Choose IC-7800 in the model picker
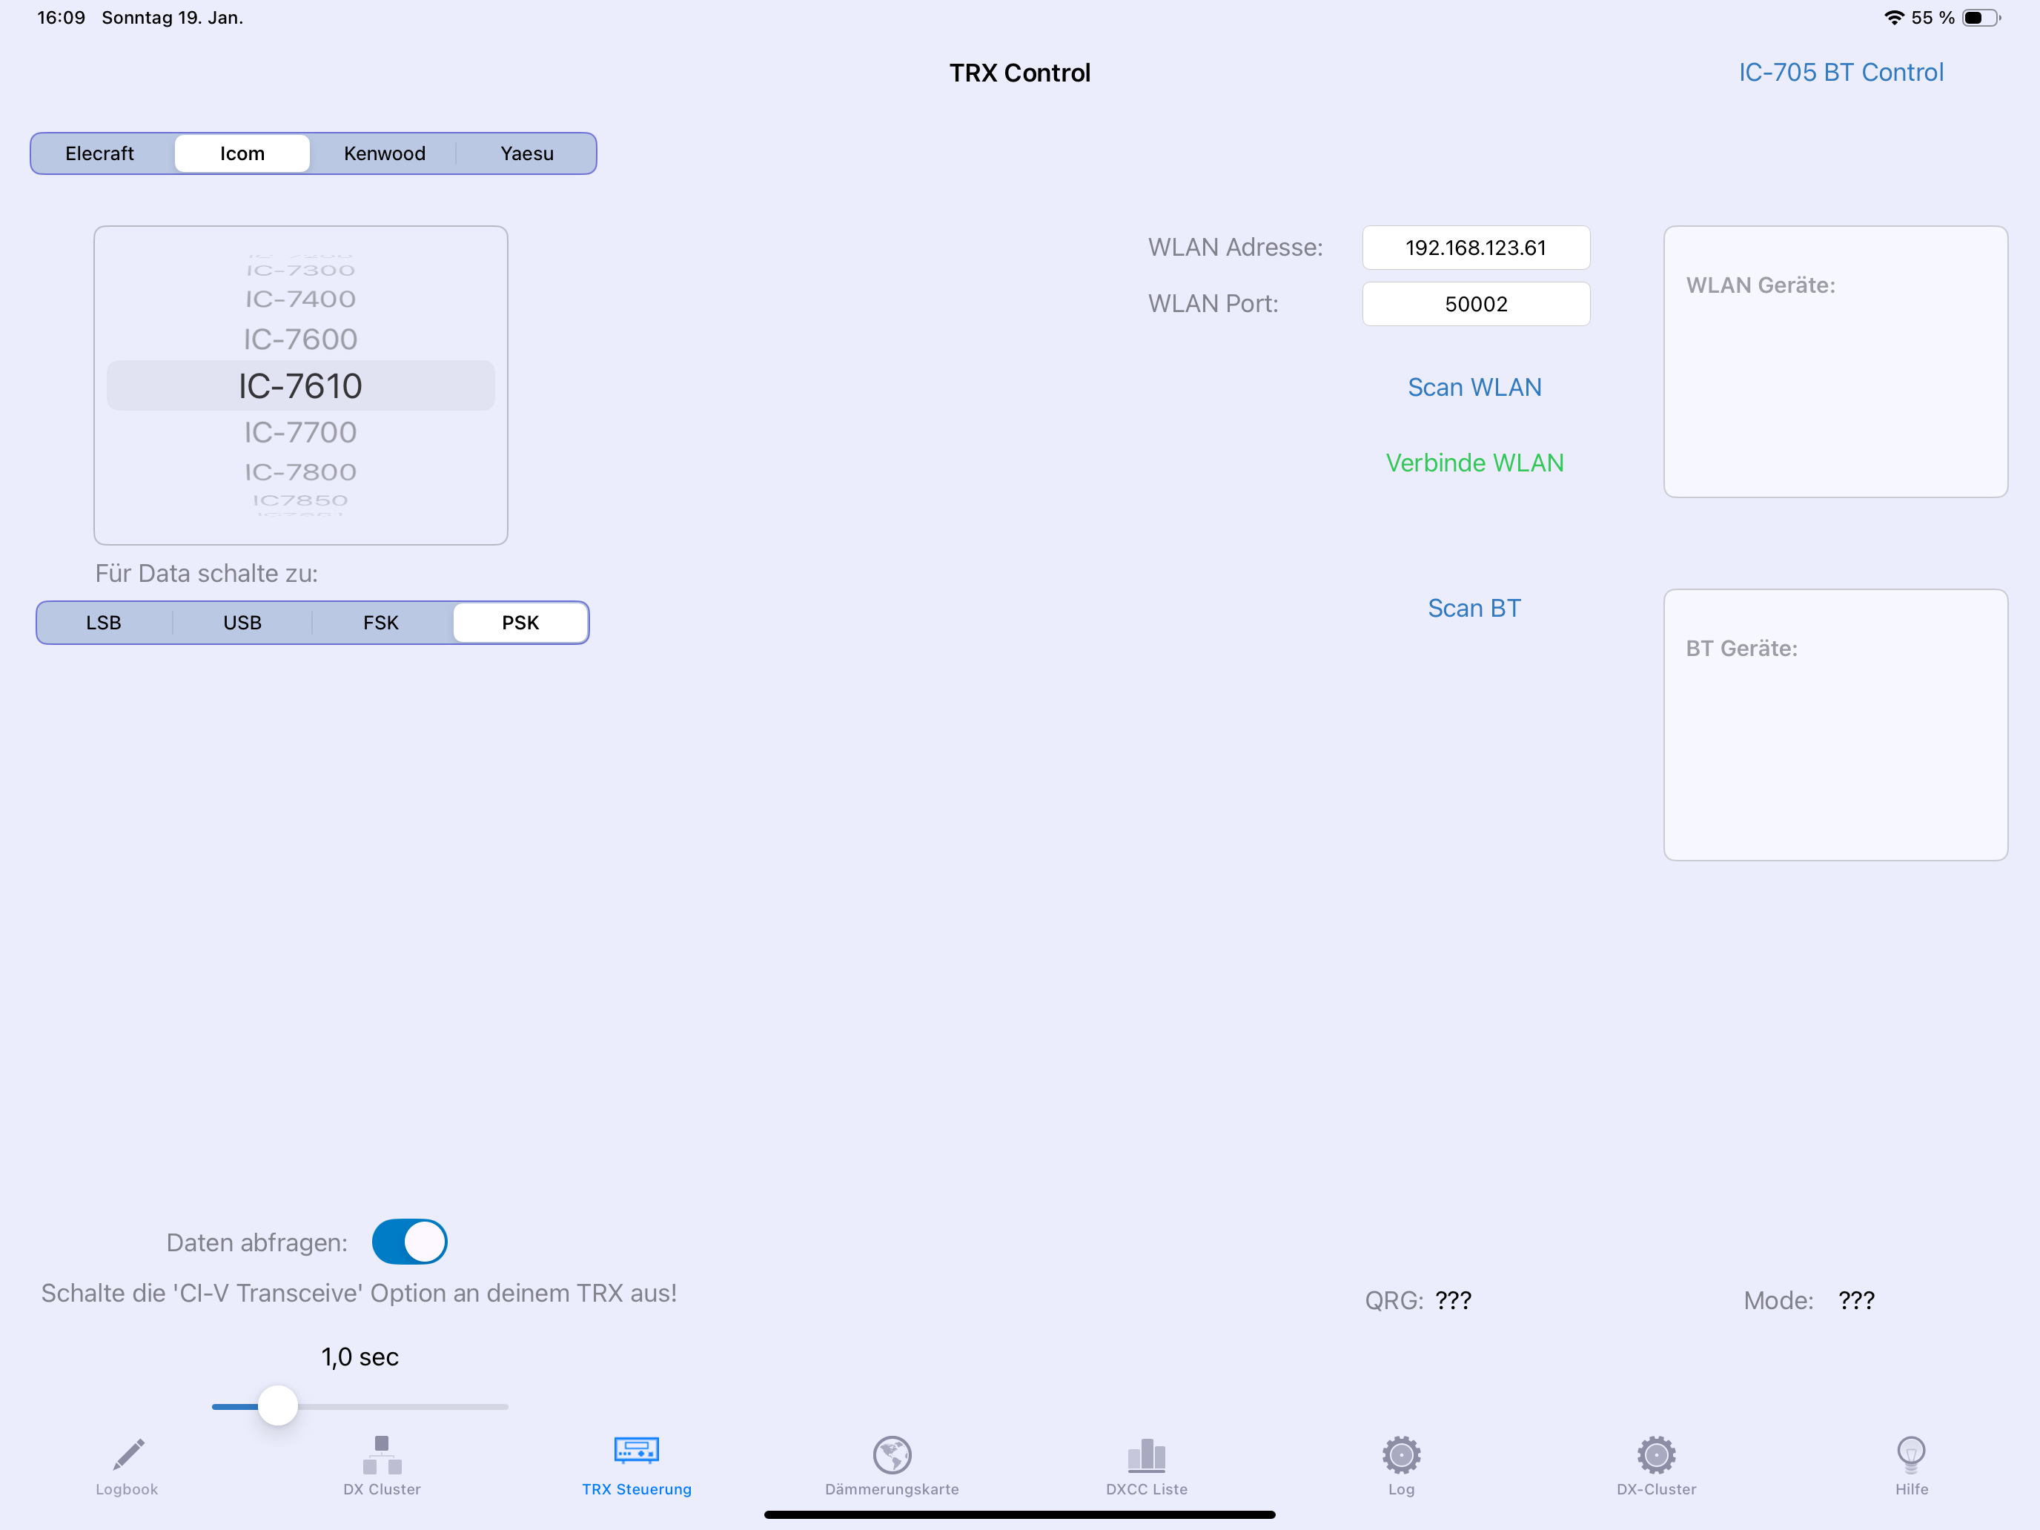 click(301, 472)
